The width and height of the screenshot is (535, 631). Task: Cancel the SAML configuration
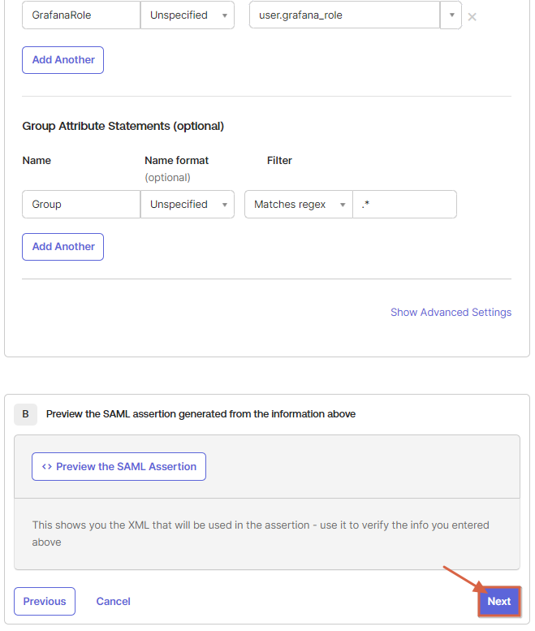coord(114,602)
